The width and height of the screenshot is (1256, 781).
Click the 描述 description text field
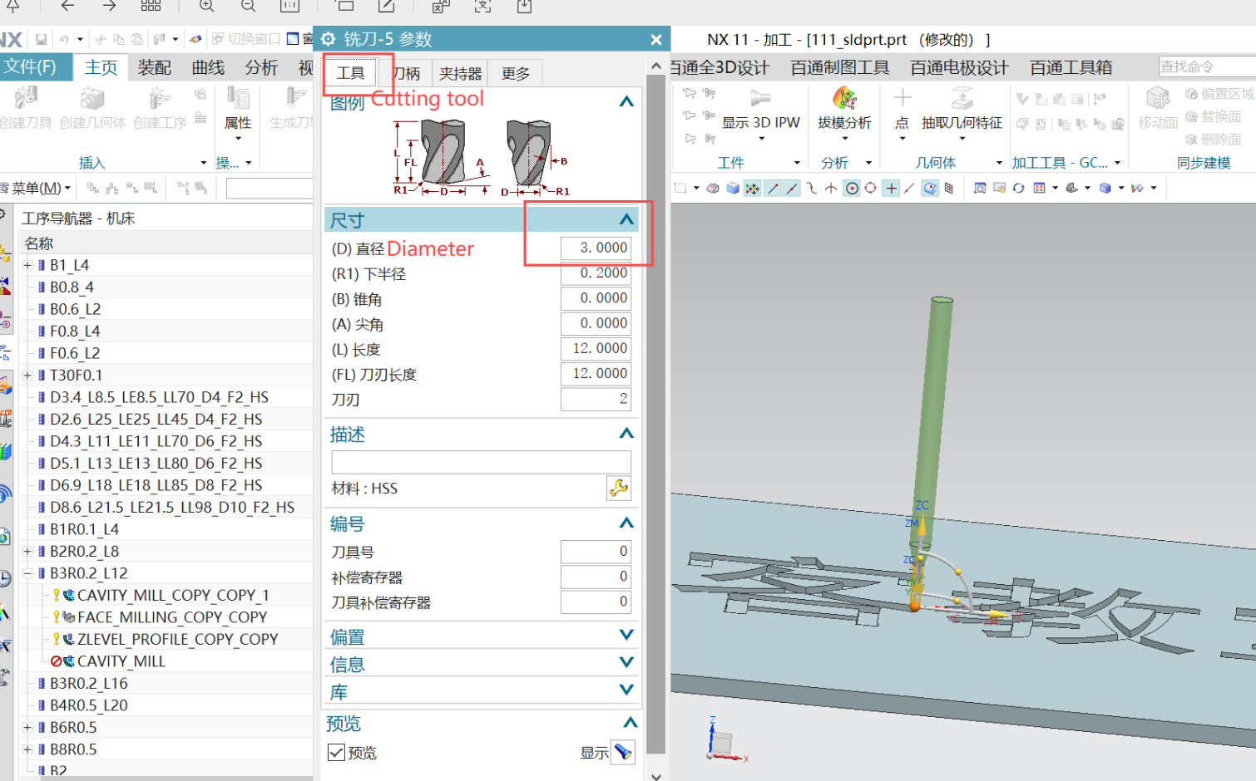click(481, 461)
